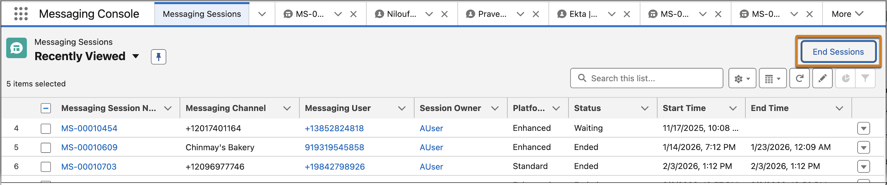Open session MS-00010703 link
This screenshot has width=887, height=185.
click(89, 167)
